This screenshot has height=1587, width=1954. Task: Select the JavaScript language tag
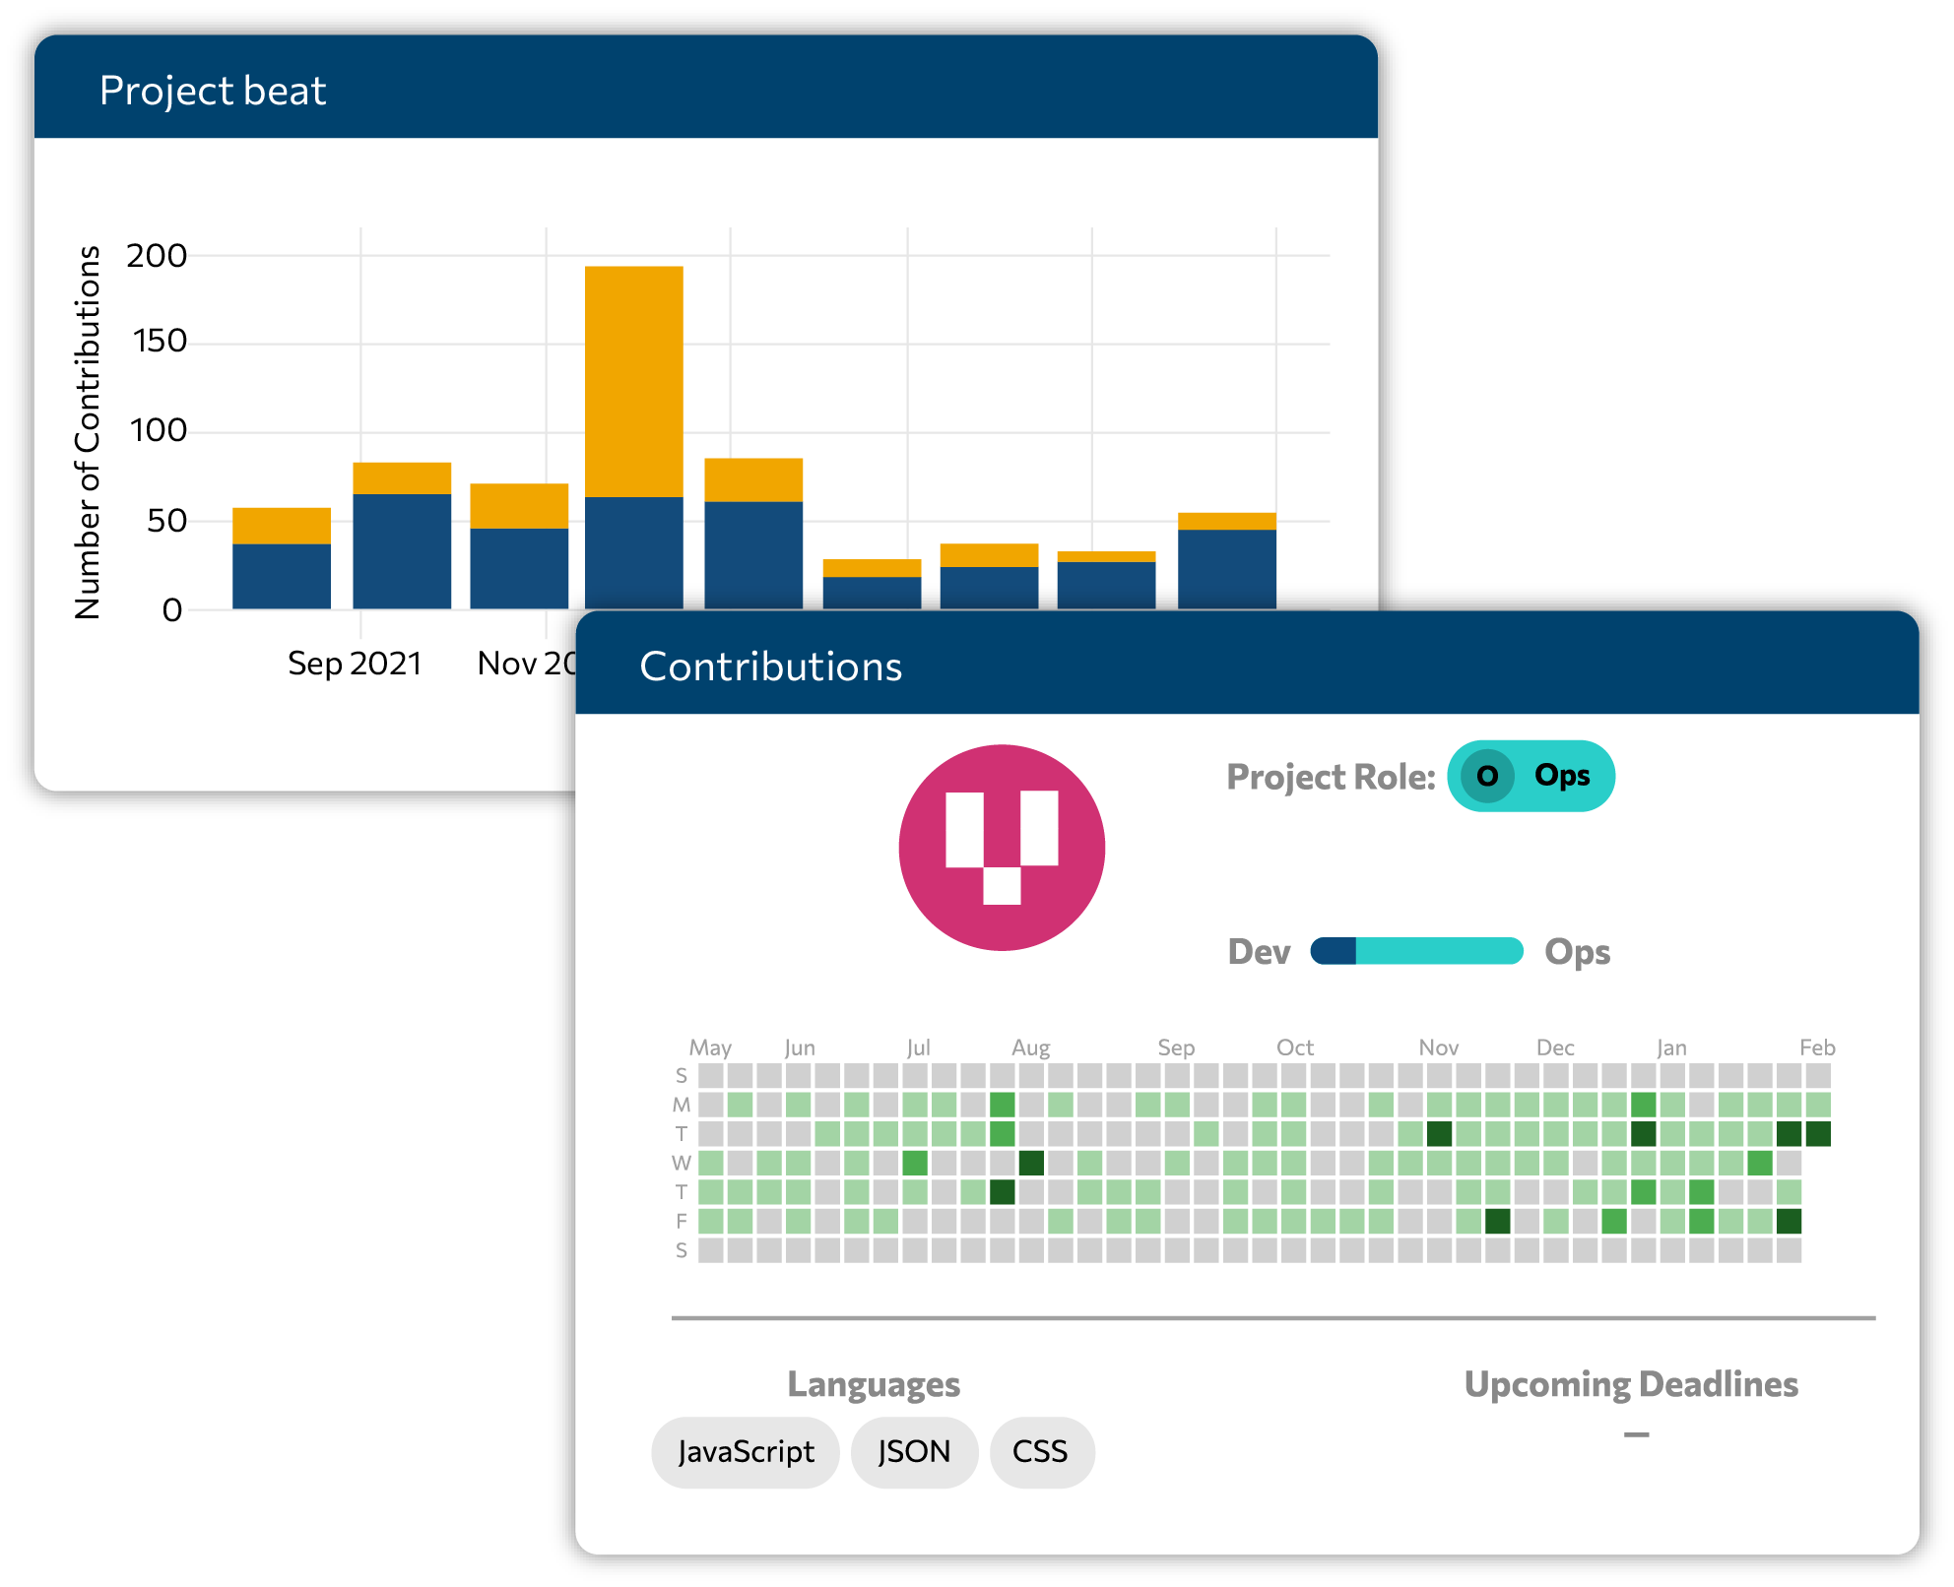pos(746,1452)
